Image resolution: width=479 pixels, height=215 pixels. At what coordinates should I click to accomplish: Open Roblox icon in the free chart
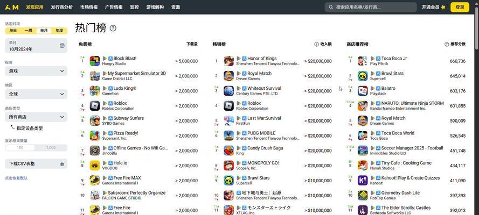(95, 106)
